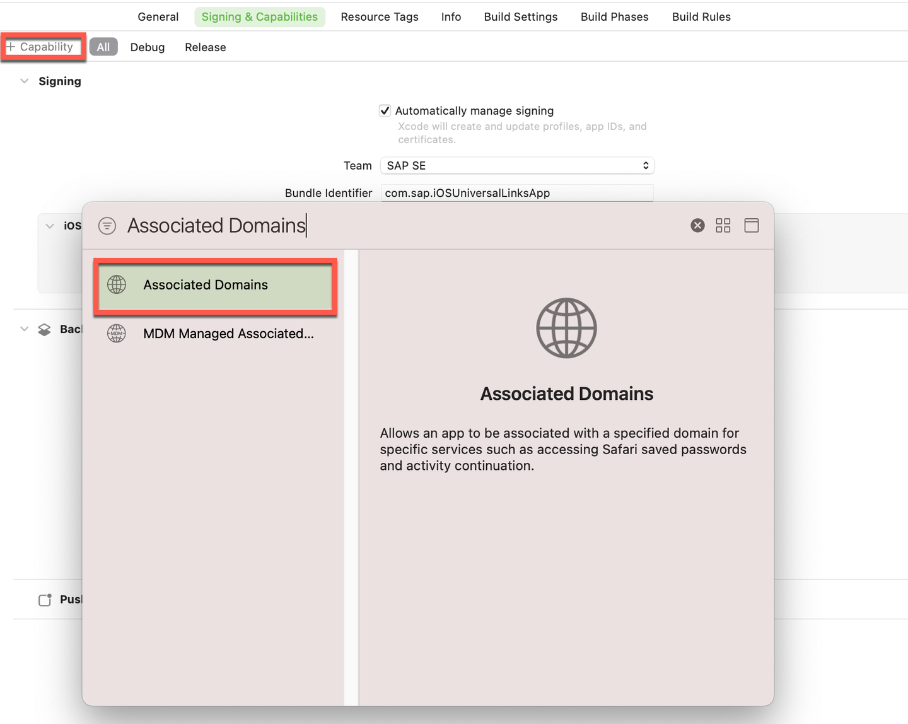Screen dimensions: 908x724
Task: Select the Associated Domains globe row
Action: pos(215,285)
